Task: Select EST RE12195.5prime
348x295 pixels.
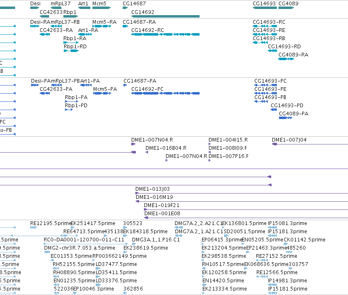Action: click(34, 227)
